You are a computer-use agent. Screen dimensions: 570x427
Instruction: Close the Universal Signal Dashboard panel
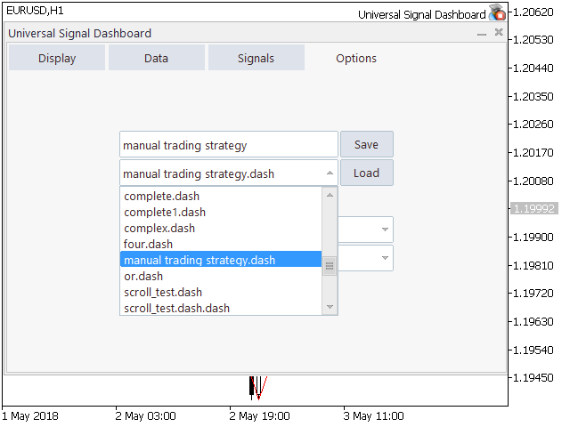pyautogui.click(x=499, y=33)
